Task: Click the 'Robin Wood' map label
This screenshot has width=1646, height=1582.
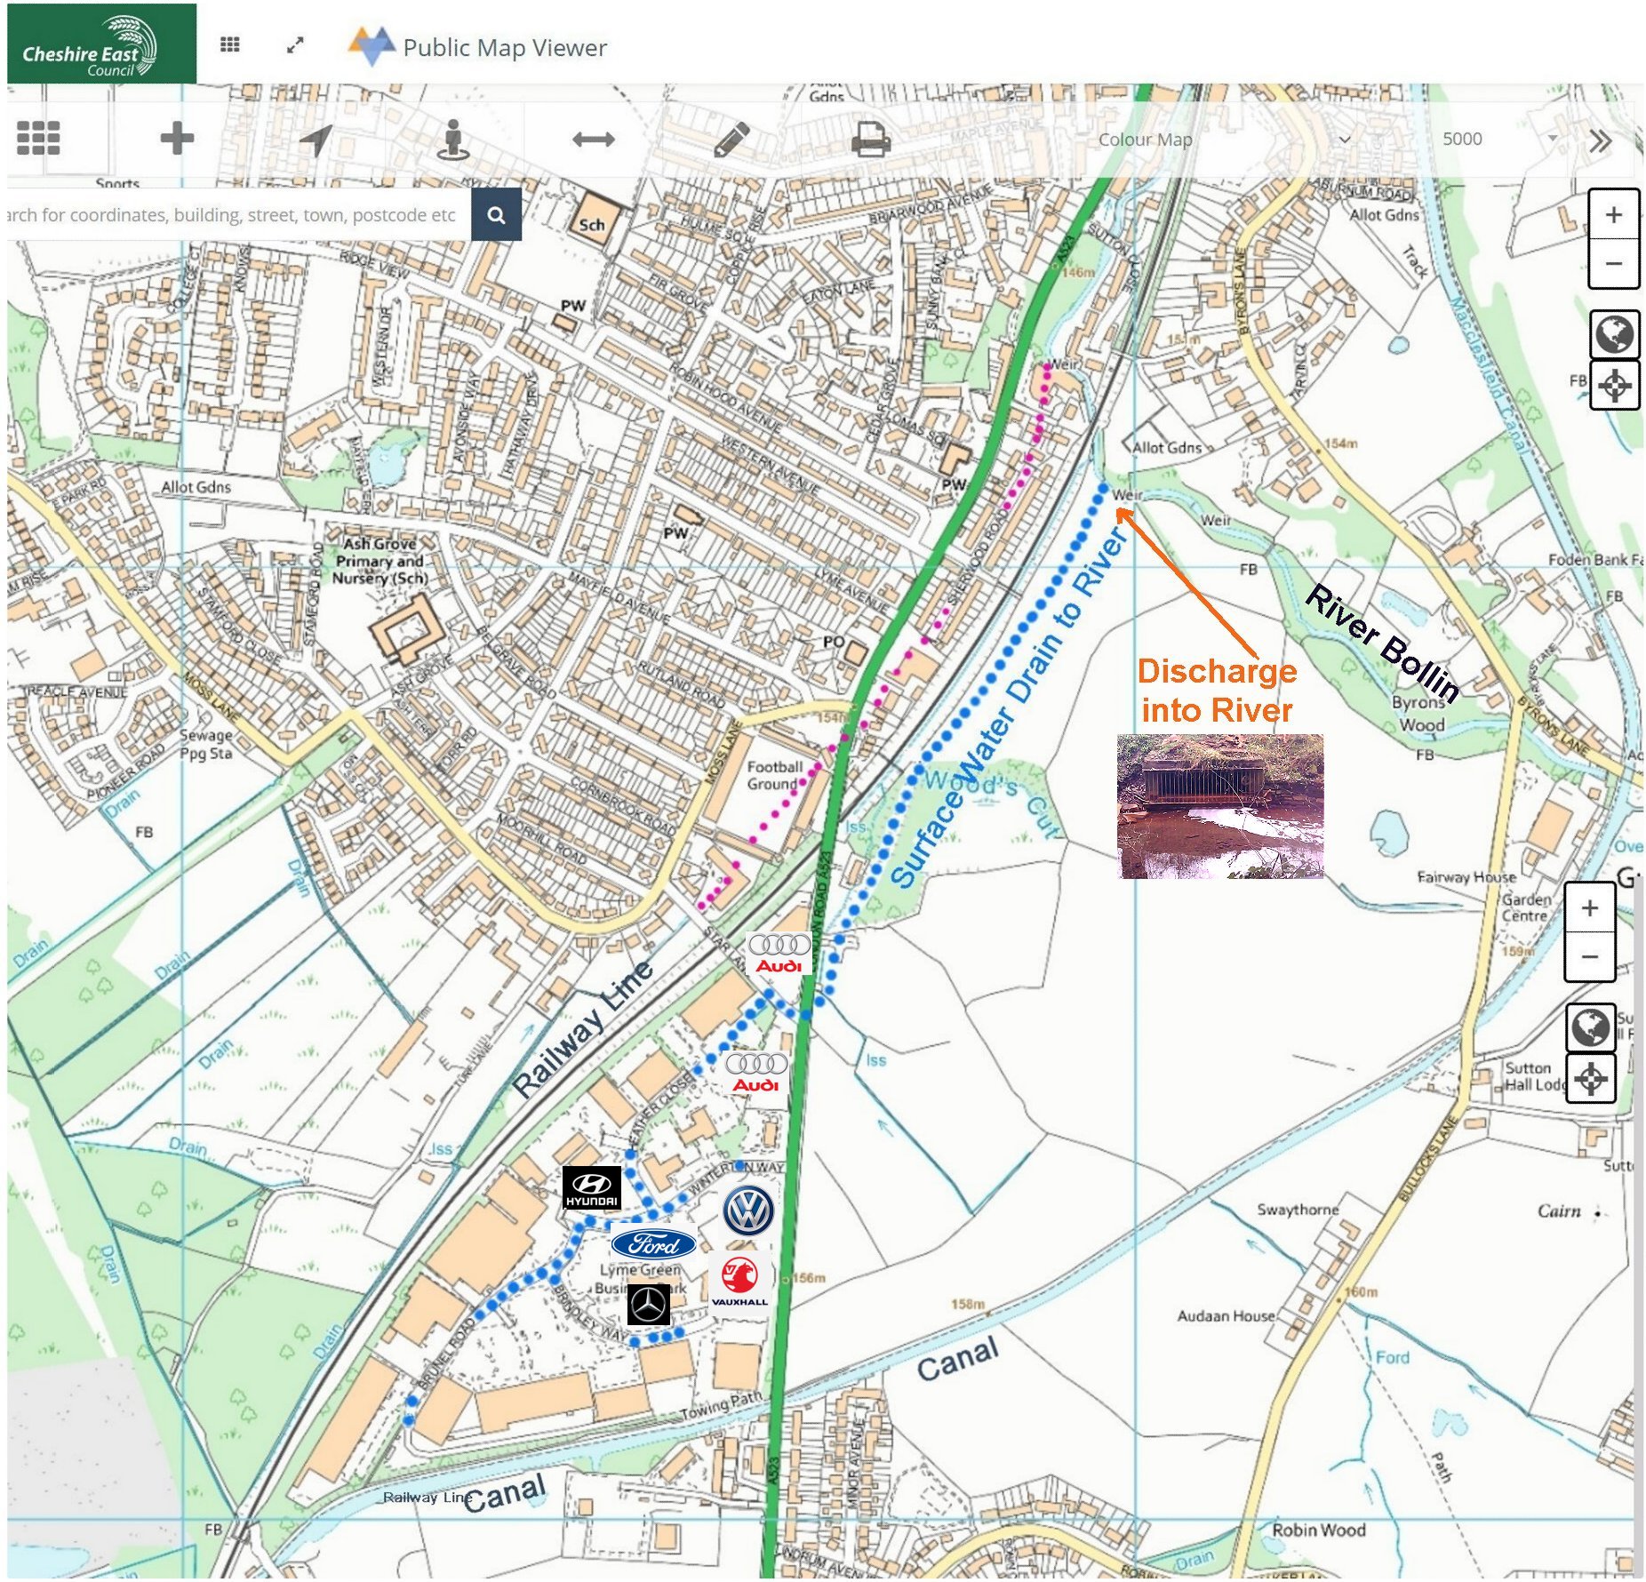Action: (1319, 1530)
